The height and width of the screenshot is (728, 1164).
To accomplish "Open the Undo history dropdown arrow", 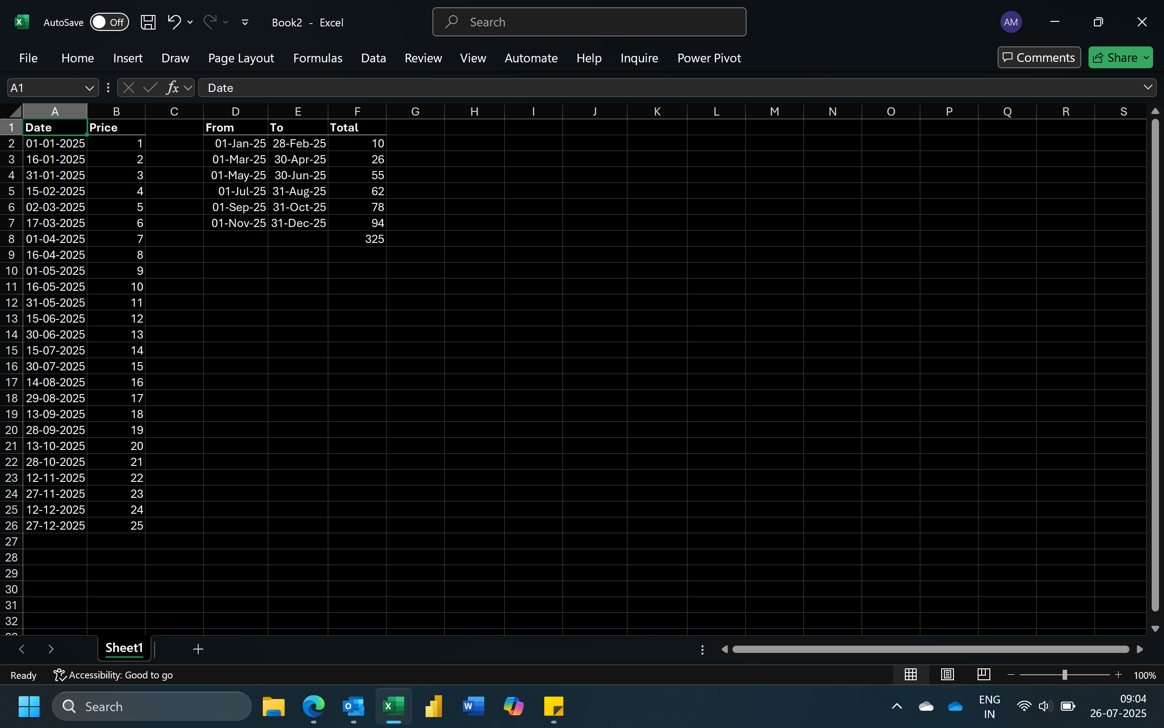I will (191, 22).
